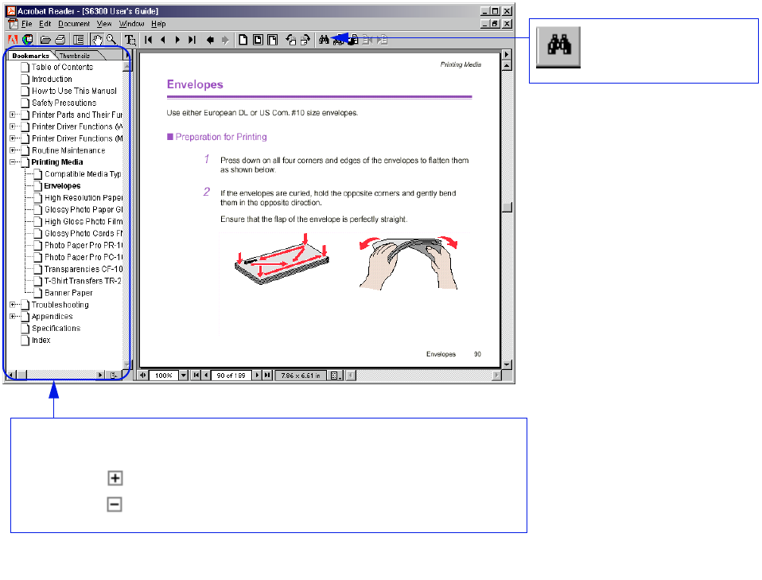Select the Zoom magnifier tool

point(111,39)
